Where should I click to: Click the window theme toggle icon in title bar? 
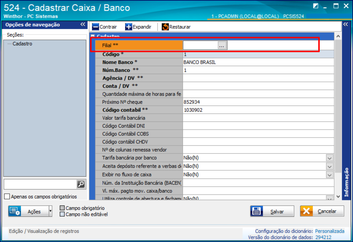316,6
